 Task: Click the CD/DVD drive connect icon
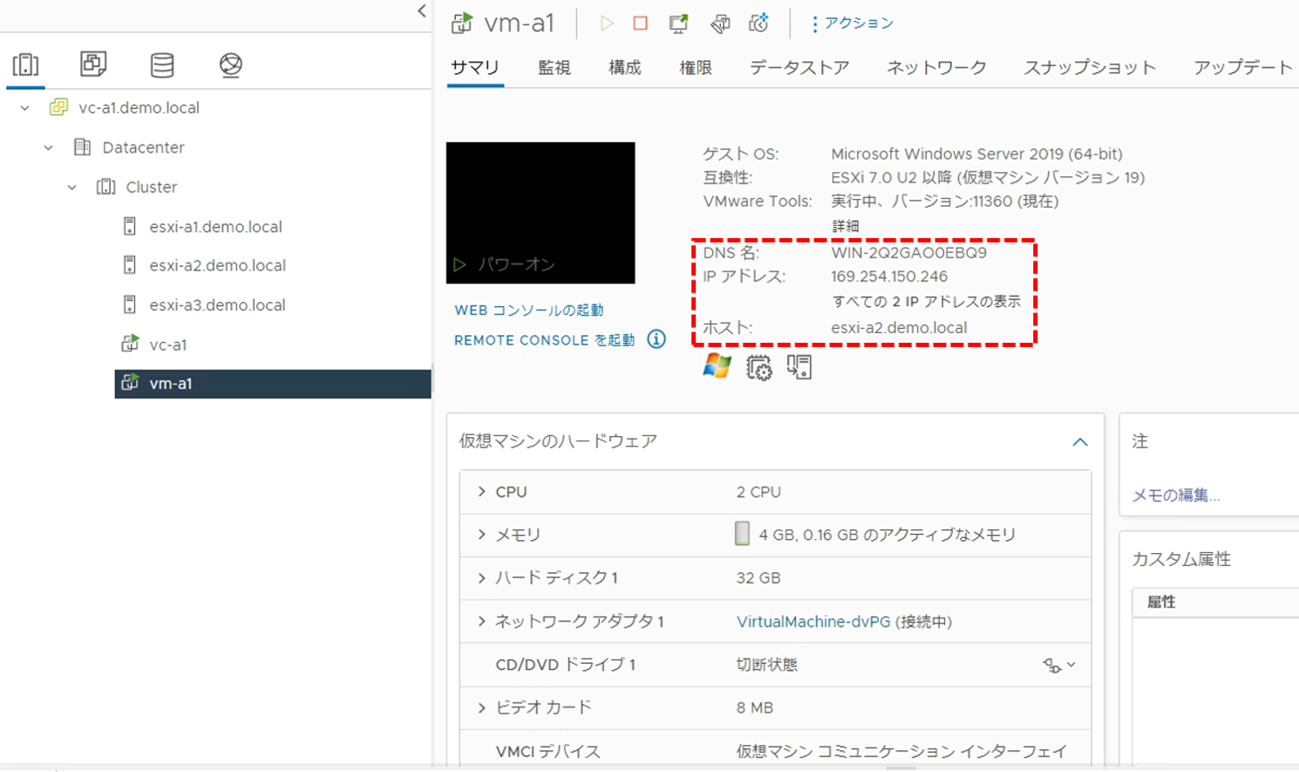click(1052, 666)
